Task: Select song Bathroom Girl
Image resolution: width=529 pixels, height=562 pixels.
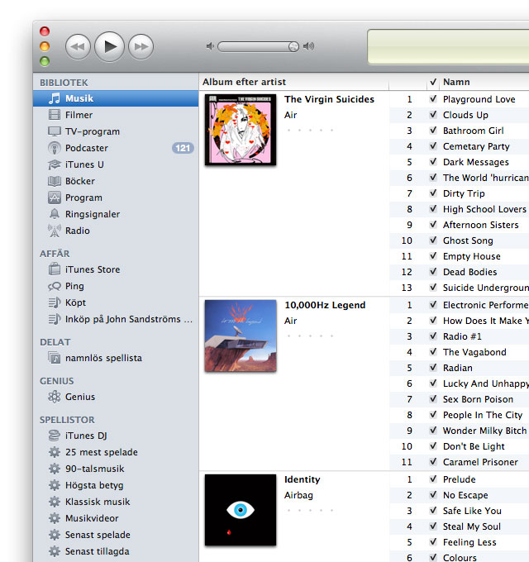Action: [x=473, y=131]
